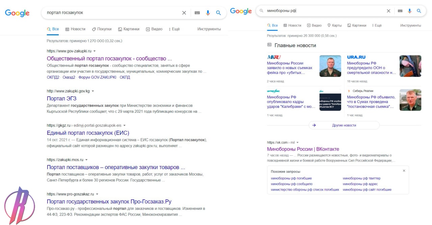Image resolution: width=432 pixels, height=225 pixels.
Task: Select 'Главные новости' section icon
Action: click(x=269, y=45)
